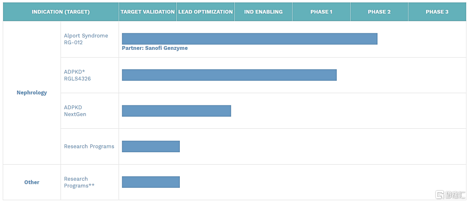Viewport: 468px width, 202px height.
Task: Click the Indication (Target) header cell
Action: [x=61, y=12]
